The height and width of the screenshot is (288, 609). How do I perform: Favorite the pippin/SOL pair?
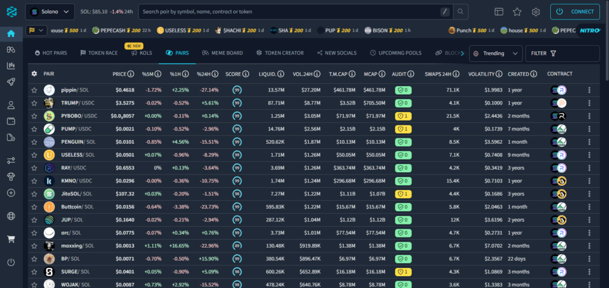pyautogui.click(x=34, y=90)
